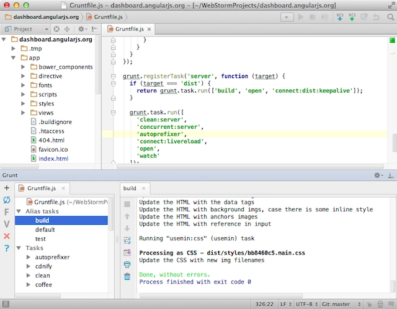Clear console with trash icon

tap(127, 277)
